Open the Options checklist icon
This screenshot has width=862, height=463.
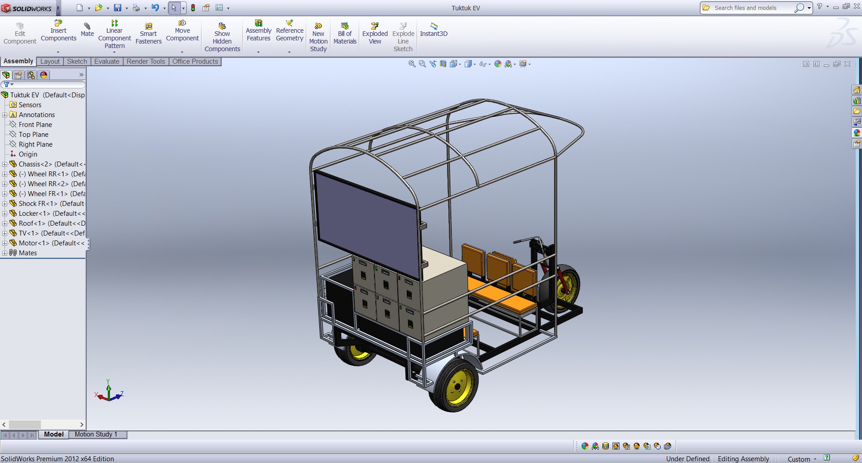pyautogui.click(x=219, y=8)
